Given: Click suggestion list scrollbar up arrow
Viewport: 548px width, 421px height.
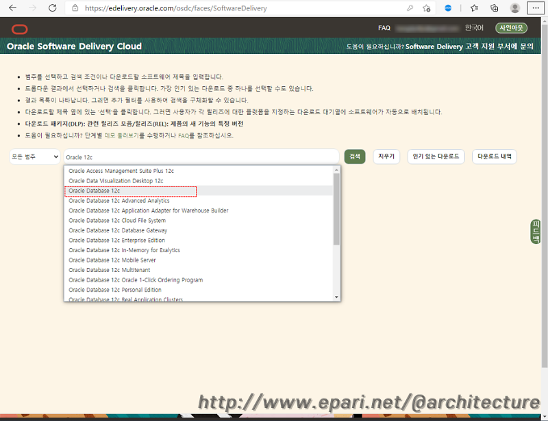Looking at the screenshot, I should [x=336, y=170].
